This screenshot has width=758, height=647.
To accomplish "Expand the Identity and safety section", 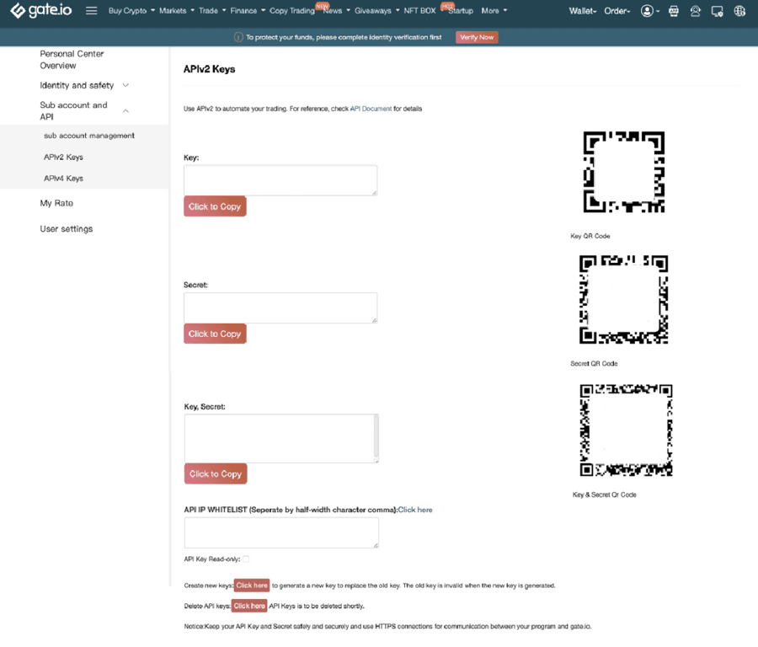I will (x=84, y=86).
